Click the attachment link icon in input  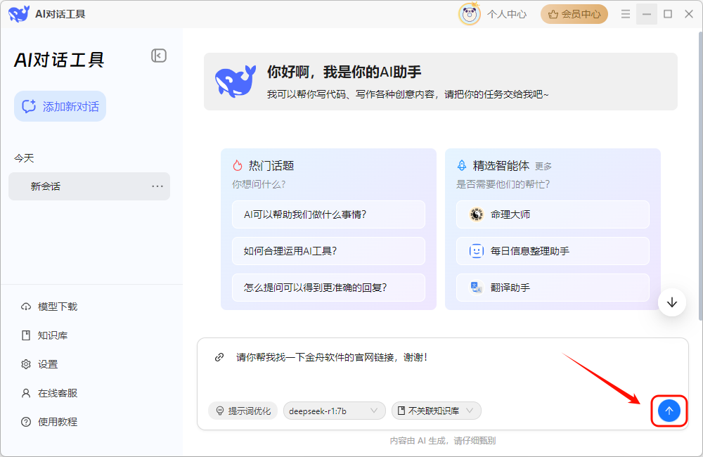pos(219,357)
